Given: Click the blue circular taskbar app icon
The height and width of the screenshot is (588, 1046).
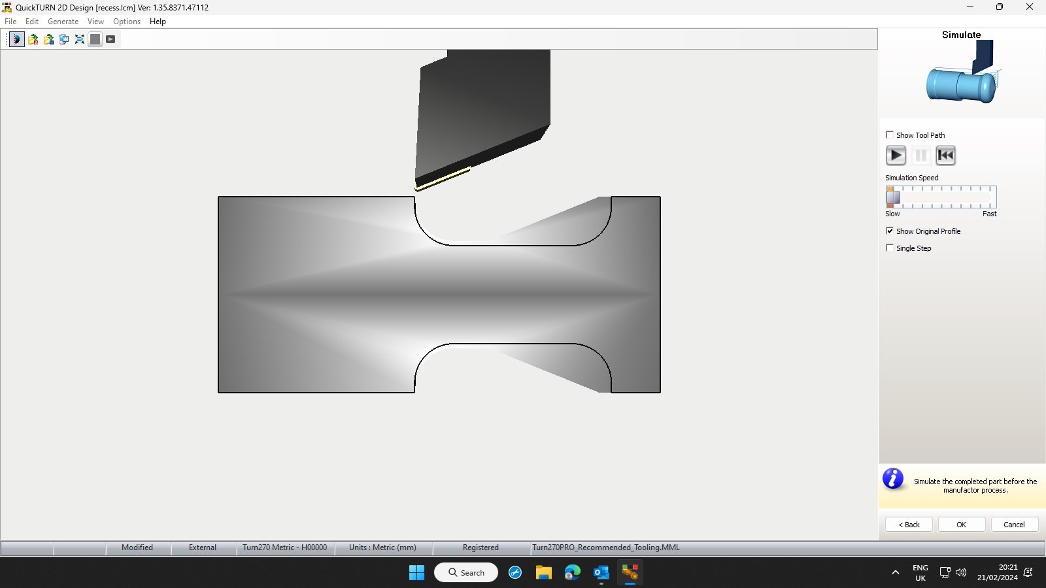Looking at the screenshot, I should coord(515,573).
